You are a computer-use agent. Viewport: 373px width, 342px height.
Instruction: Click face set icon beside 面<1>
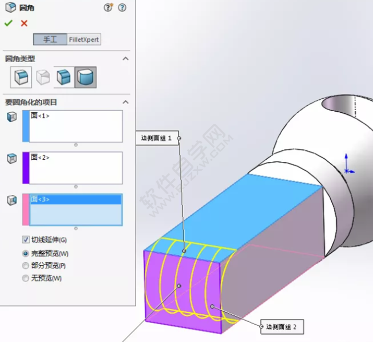pos(12,117)
